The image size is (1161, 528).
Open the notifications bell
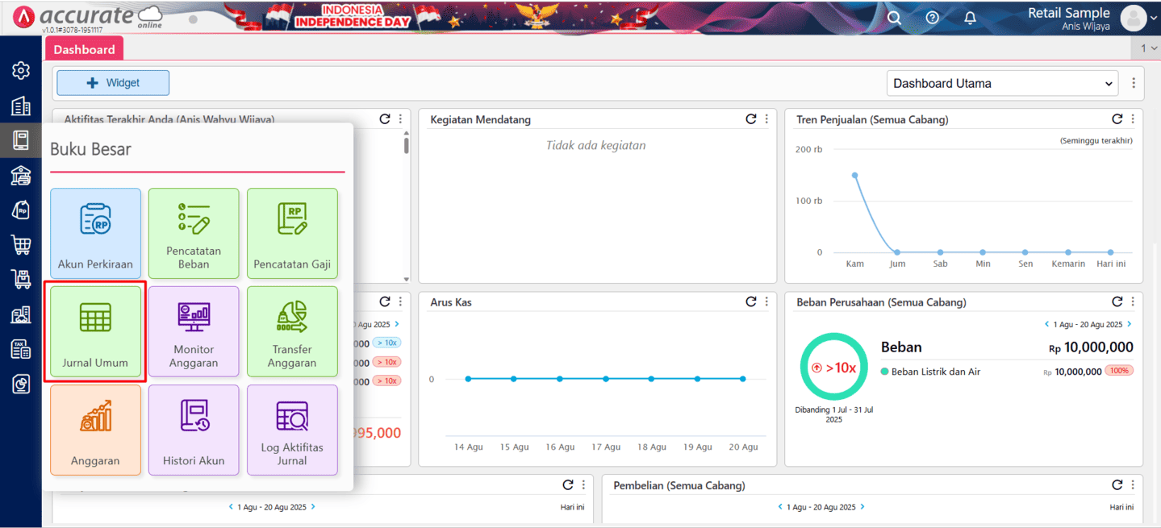tap(970, 18)
